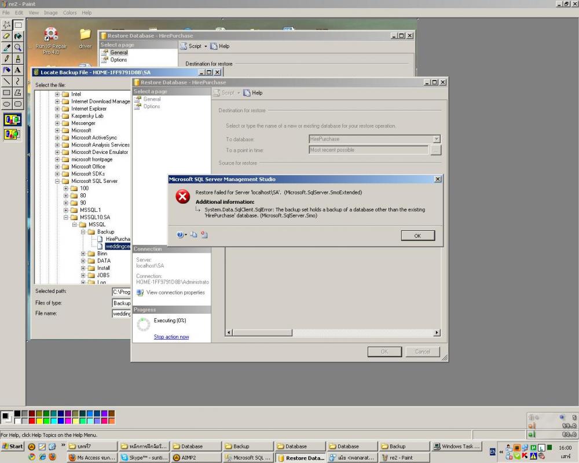Switch to Ms Access on the taskbar
The height and width of the screenshot is (463, 579).
coord(92,457)
